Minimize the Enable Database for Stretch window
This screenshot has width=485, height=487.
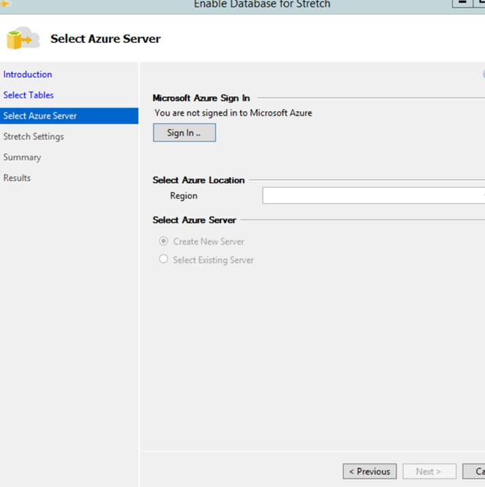(x=463, y=3)
